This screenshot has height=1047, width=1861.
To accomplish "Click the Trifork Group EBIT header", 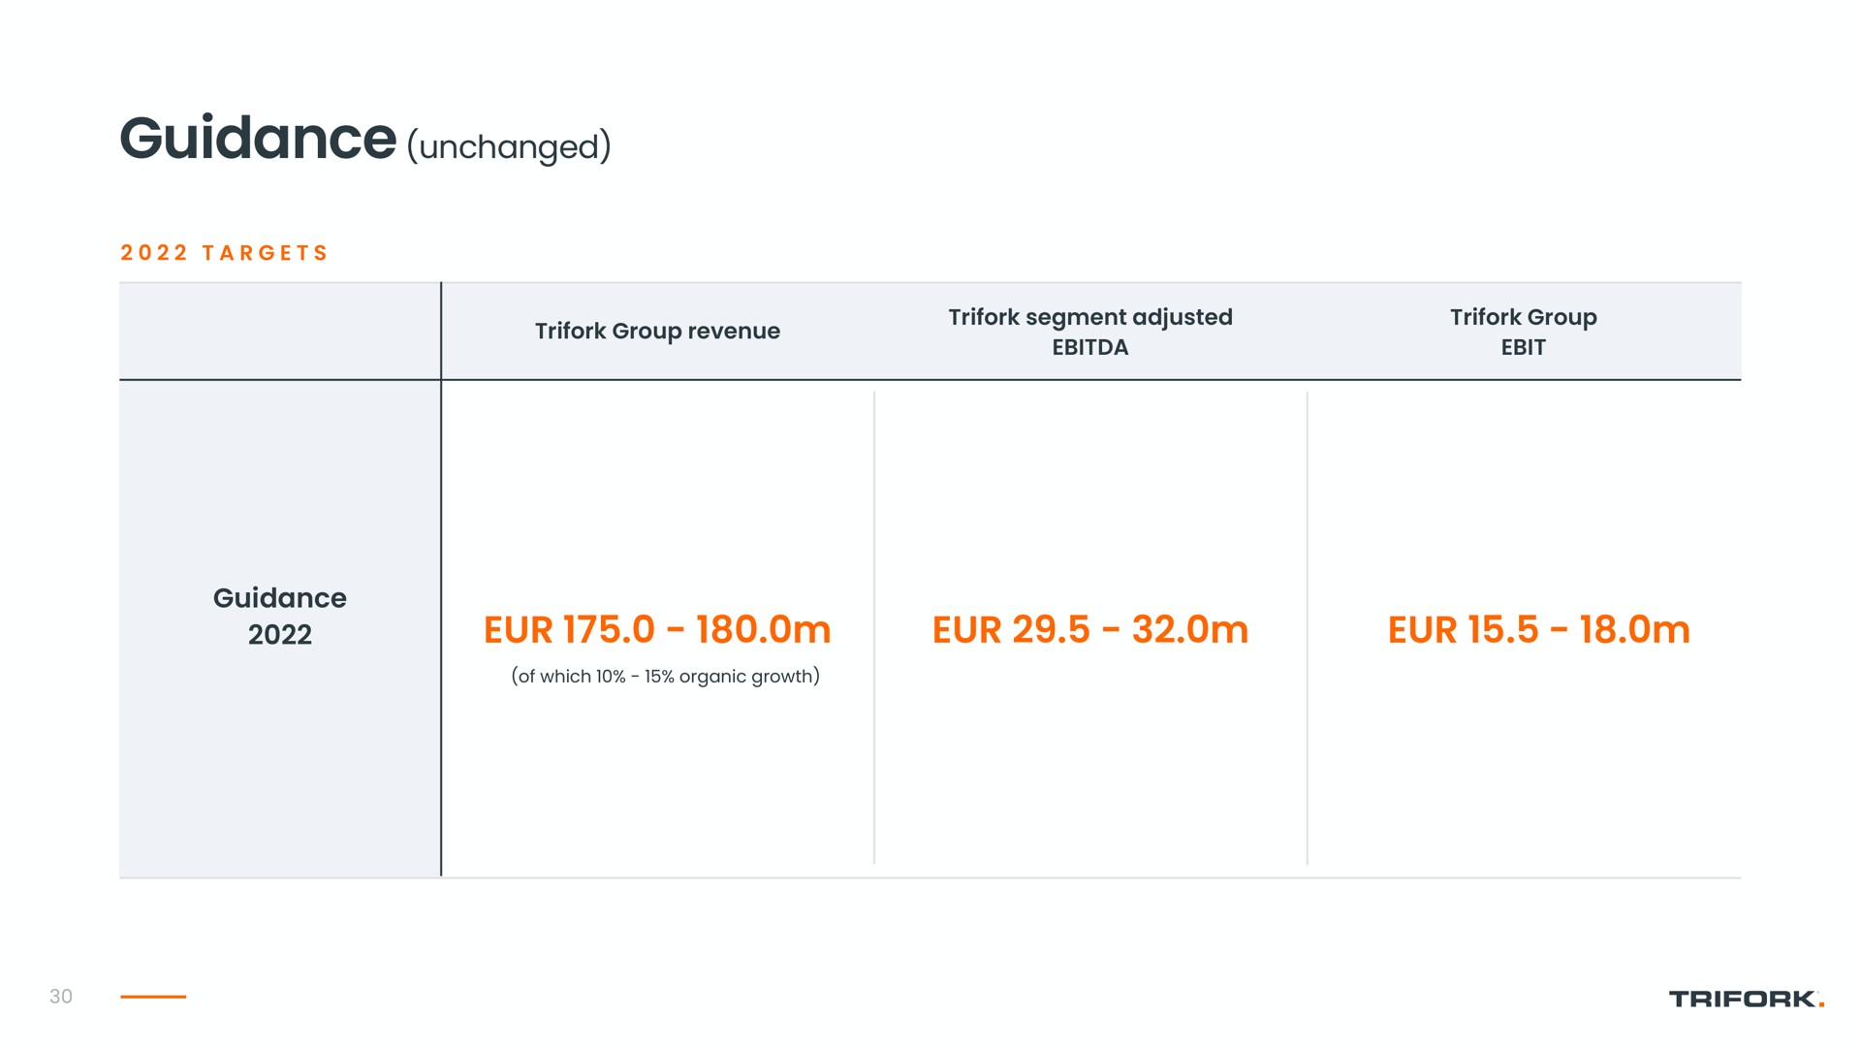I will click(1524, 332).
